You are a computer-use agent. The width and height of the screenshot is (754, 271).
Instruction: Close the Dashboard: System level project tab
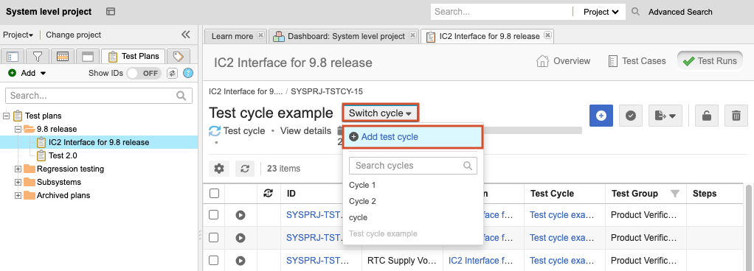(412, 35)
